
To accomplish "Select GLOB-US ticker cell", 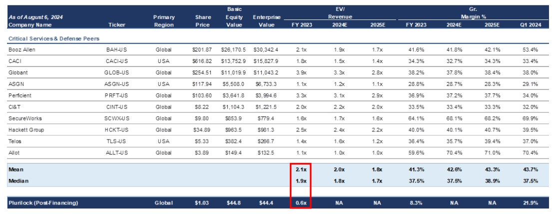I will tap(116, 72).
